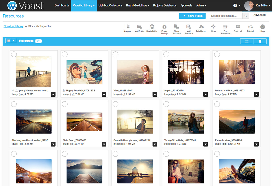This screenshot has width=272, height=186.
Task: Switch to list view icon
Action: (247, 41)
